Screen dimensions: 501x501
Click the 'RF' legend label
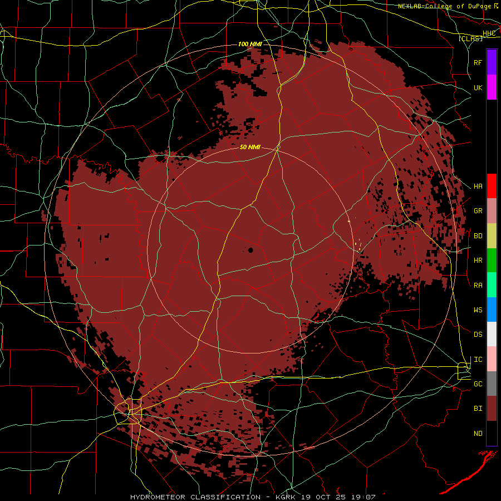[478, 62]
